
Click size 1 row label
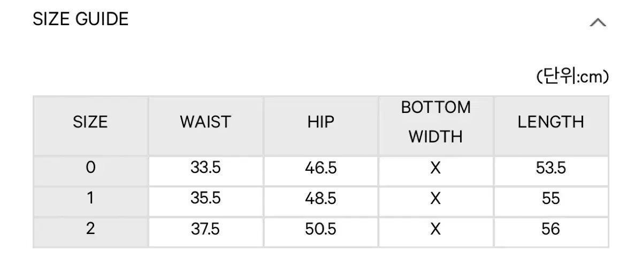[x=90, y=198]
